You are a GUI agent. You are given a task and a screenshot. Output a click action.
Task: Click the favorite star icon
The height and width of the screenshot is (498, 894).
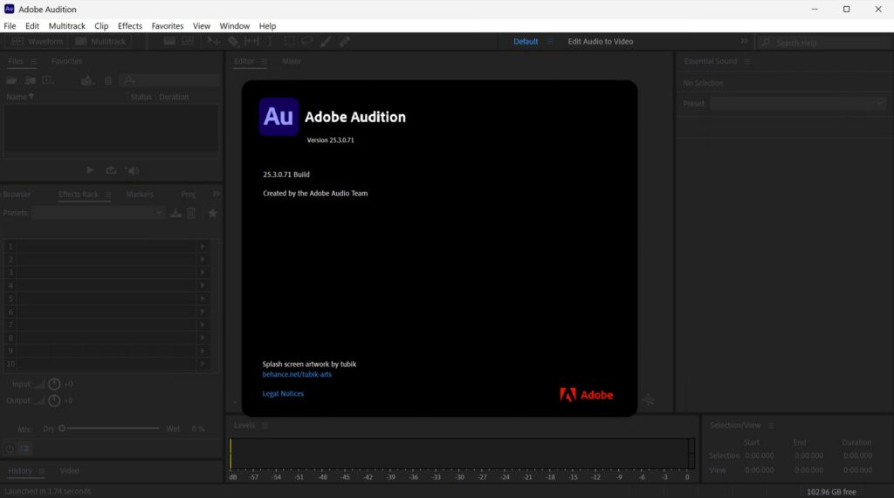213,213
